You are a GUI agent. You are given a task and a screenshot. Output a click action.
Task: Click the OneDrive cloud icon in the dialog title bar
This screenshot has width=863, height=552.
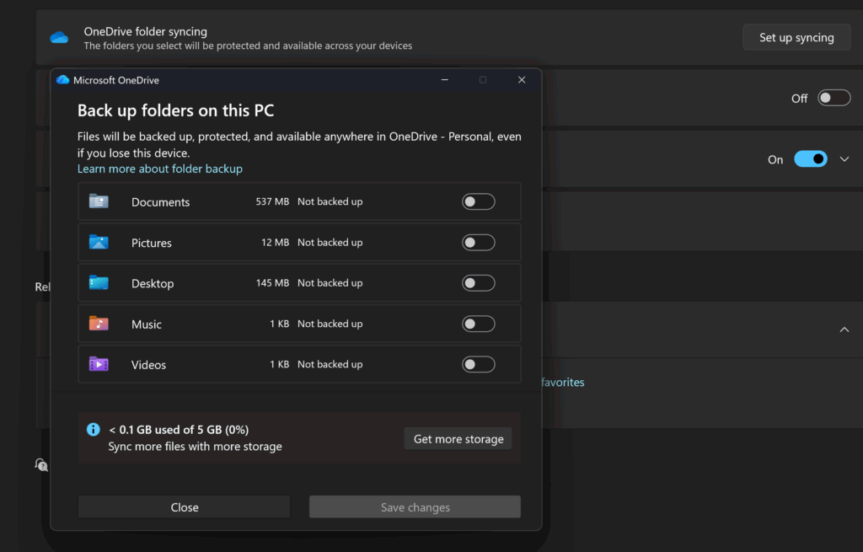[x=62, y=79]
